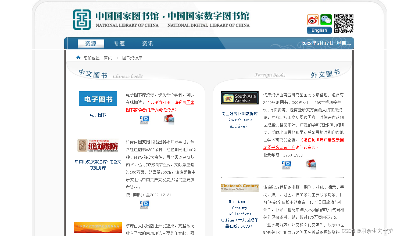Open the 电子图书 text link
The height and width of the screenshot is (236, 397).
coord(98,115)
